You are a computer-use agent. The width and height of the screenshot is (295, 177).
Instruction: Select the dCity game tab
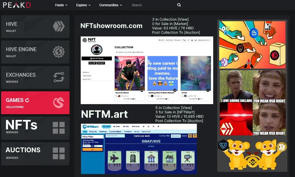tap(85, 132)
